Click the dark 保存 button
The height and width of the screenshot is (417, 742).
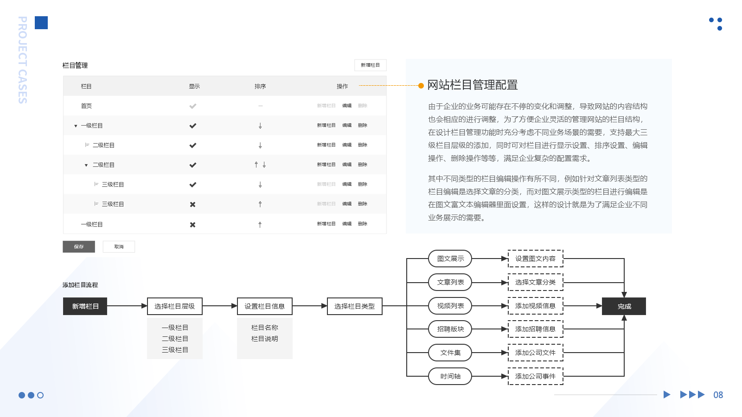[79, 246]
